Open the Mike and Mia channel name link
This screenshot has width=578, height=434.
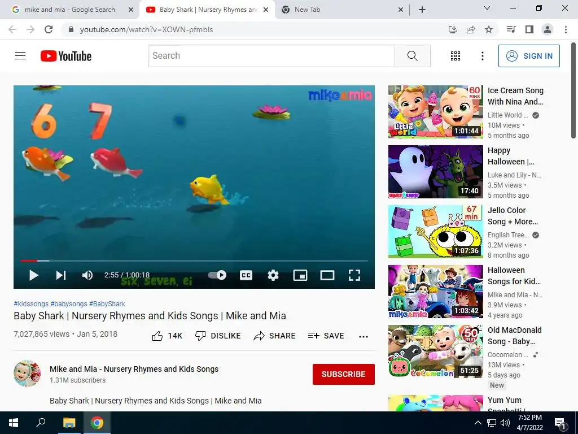(134, 369)
